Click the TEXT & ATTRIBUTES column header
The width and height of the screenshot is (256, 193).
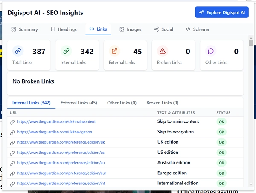tap(176, 112)
